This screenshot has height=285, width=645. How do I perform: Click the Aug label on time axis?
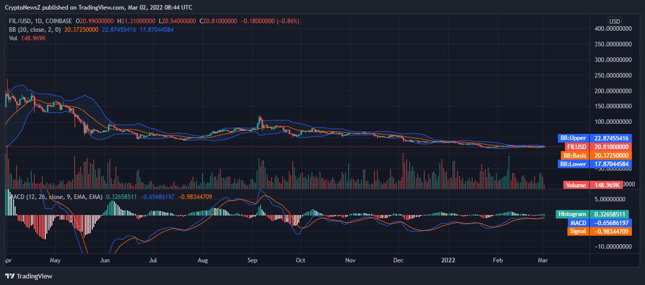point(203,261)
